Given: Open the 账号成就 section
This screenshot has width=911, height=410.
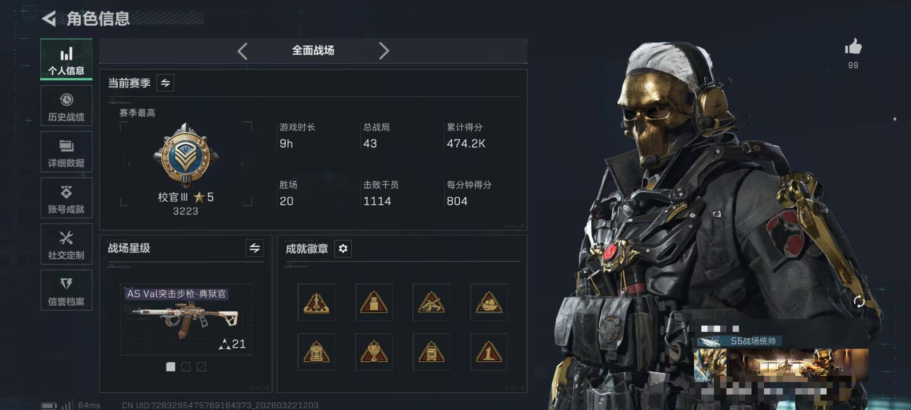Looking at the screenshot, I should pyautogui.click(x=67, y=198).
